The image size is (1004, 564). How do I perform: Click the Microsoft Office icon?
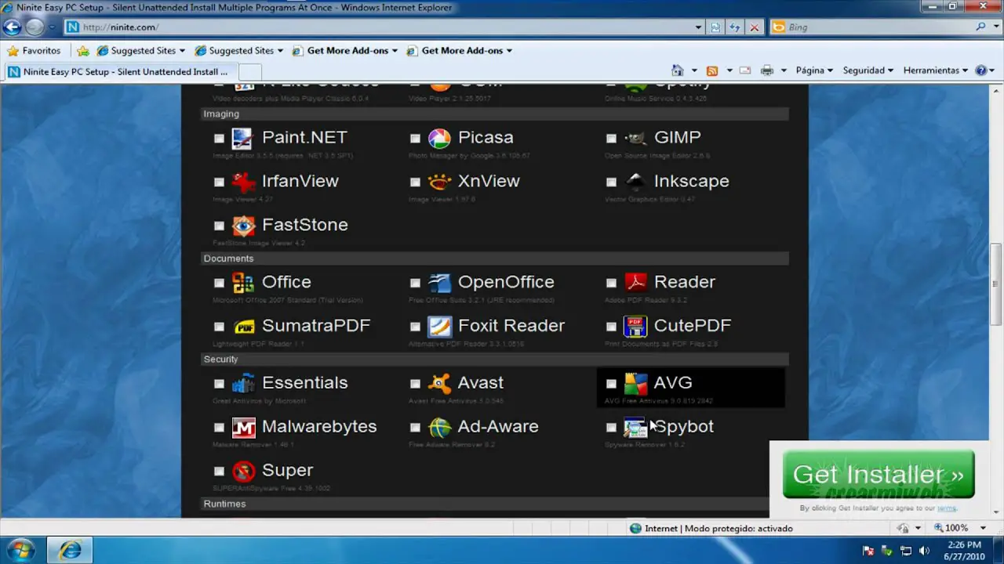coord(242,283)
